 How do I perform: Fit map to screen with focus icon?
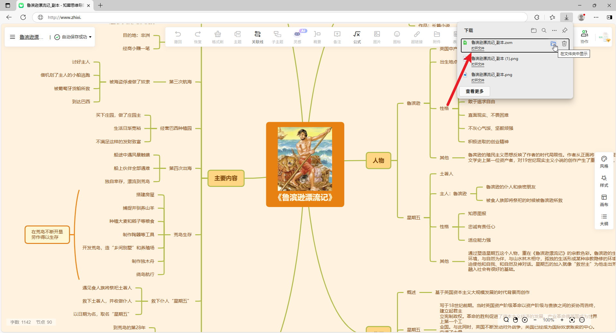(x=572, y=320)
